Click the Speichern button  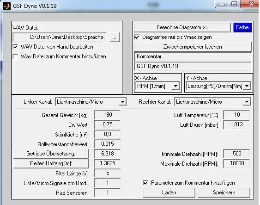[x=224, y=193]
